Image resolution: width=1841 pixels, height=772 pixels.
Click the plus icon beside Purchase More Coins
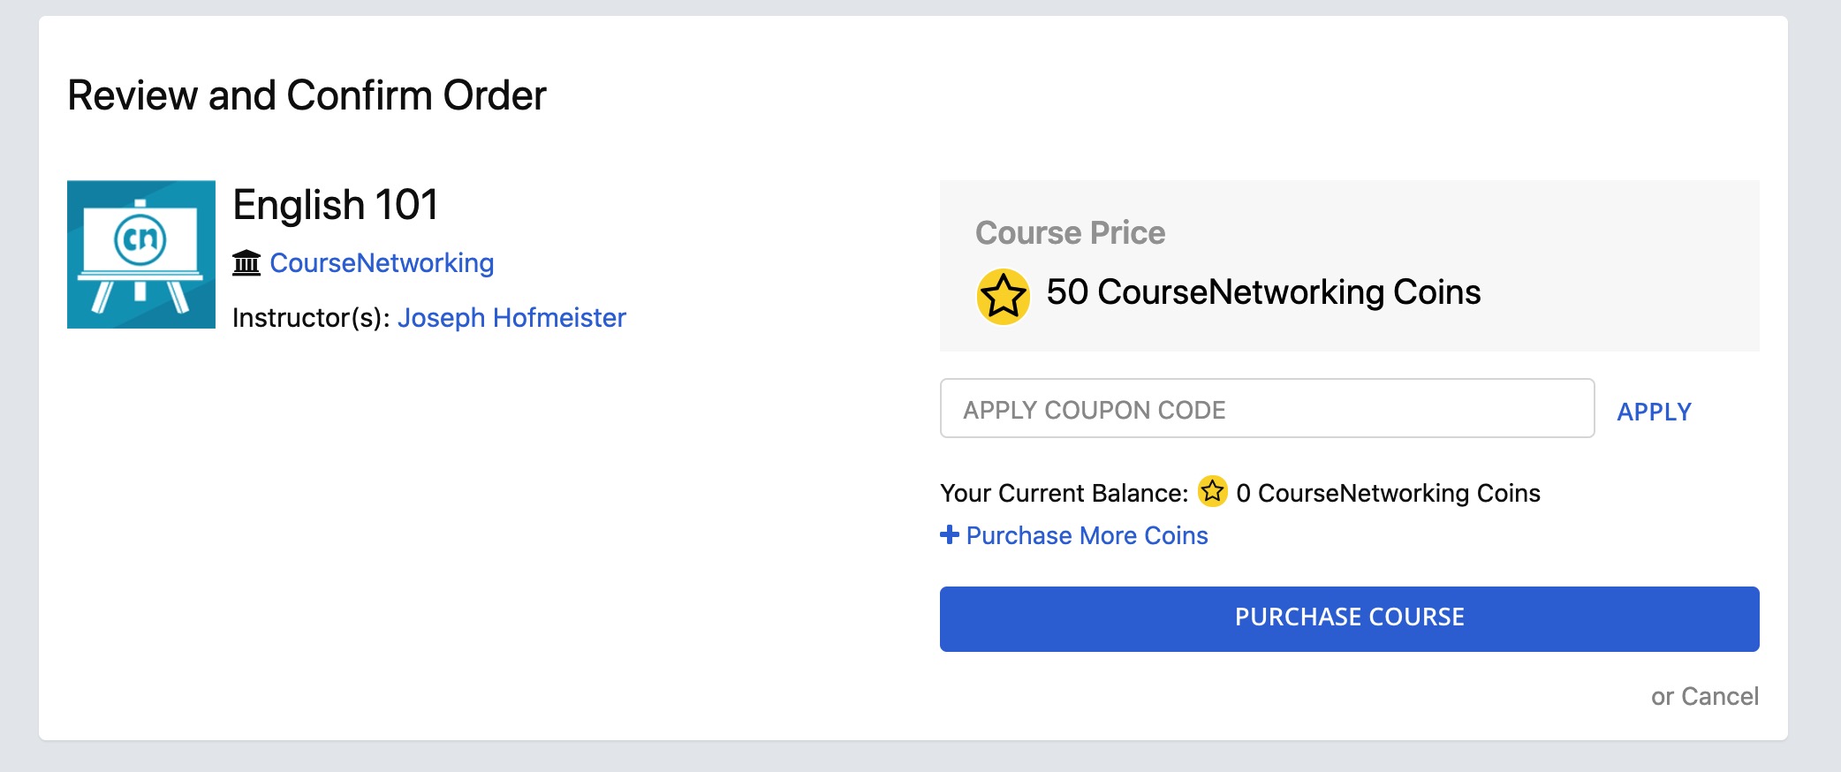tap(950, 534)
